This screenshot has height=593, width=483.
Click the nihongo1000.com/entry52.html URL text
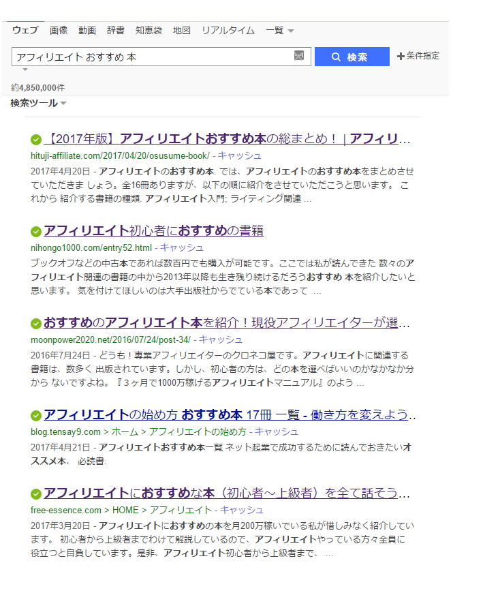91,248
